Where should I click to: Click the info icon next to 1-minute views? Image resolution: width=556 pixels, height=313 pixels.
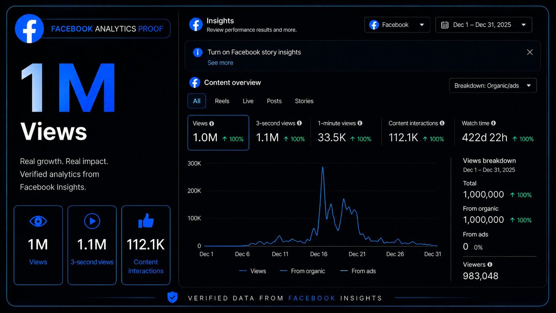point(360,123)
